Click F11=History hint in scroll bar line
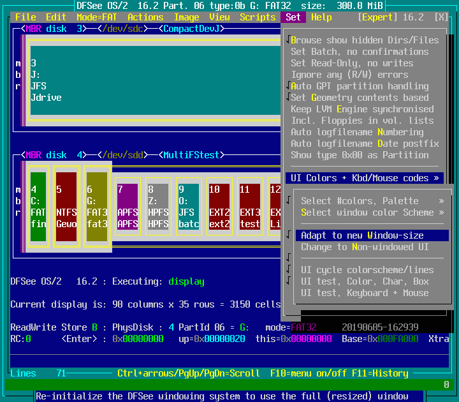 (x=380, y=373)
